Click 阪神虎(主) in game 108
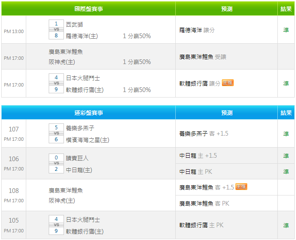296x240 pixels. click(x=62, y=200)
